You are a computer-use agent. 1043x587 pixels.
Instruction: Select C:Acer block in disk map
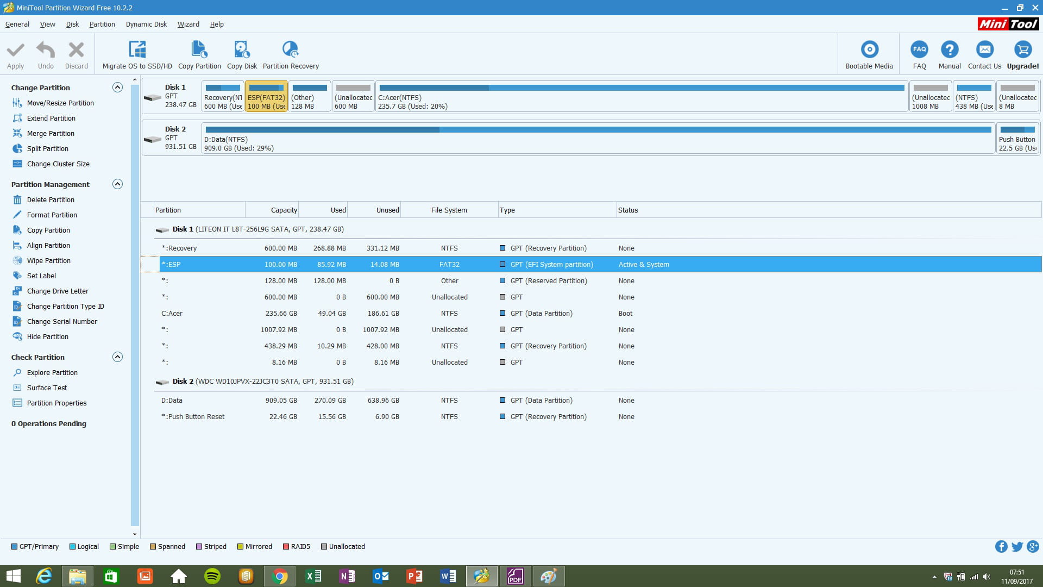(x=642, y=97)
